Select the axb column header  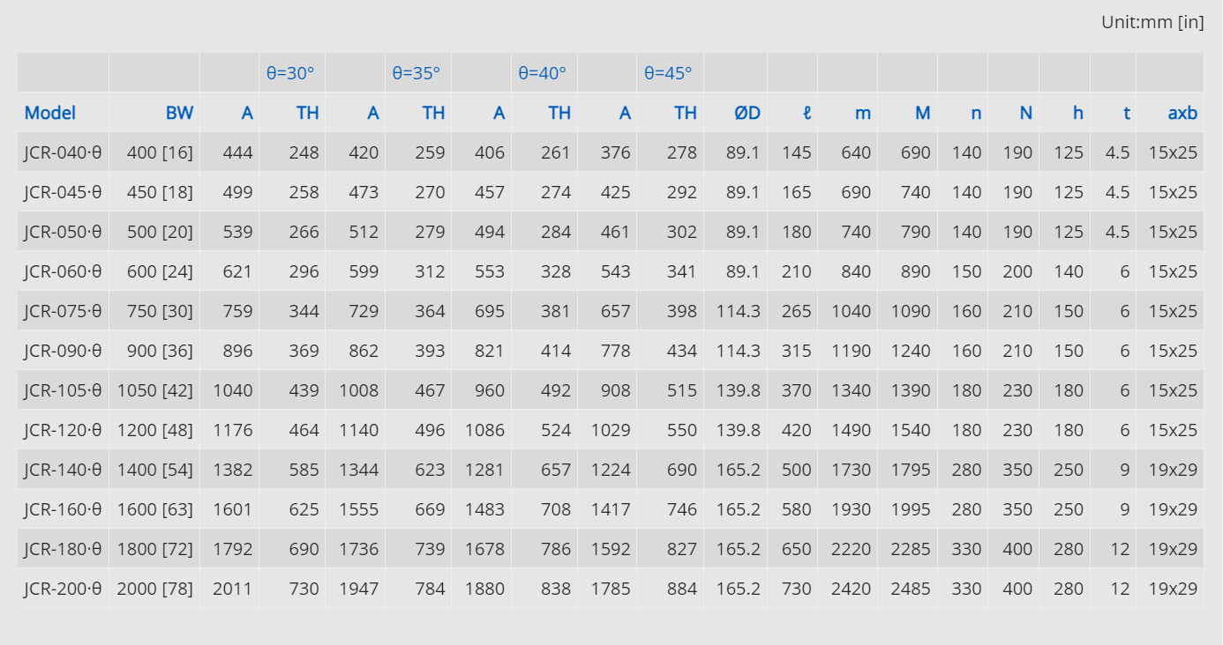(x=1182, y=113)
